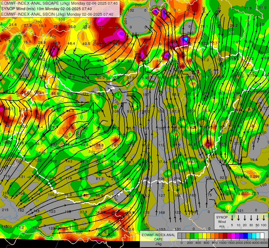Click the map value '143'
Viewport: 269px width, 248px height.
point(69,161)
